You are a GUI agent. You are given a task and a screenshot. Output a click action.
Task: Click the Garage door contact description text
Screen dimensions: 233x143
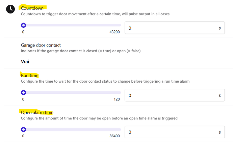coord(81,51)
